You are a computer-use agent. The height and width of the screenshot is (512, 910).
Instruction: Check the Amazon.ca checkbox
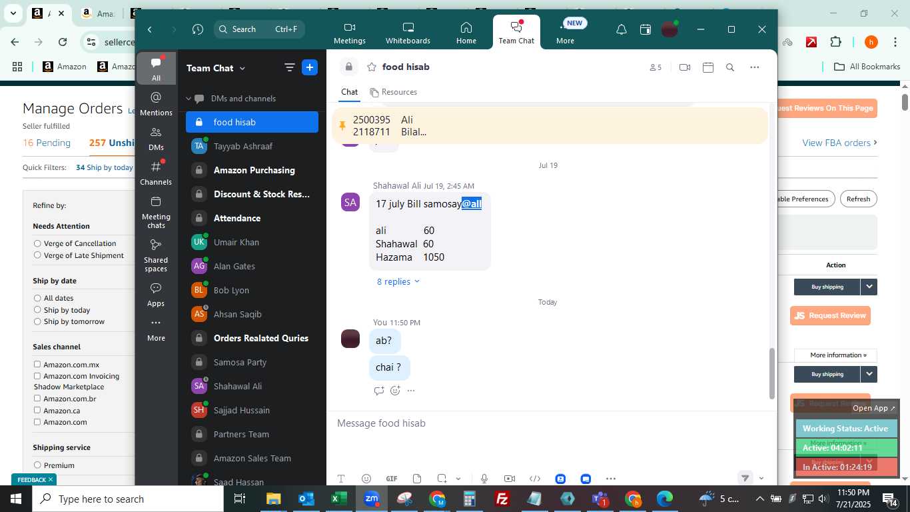[37, 410]
